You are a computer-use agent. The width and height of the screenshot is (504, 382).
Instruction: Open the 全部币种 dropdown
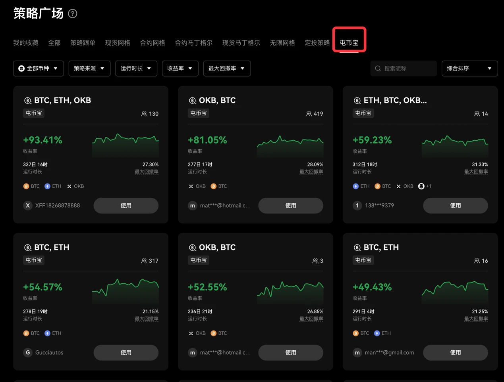(x=38, y=69)
